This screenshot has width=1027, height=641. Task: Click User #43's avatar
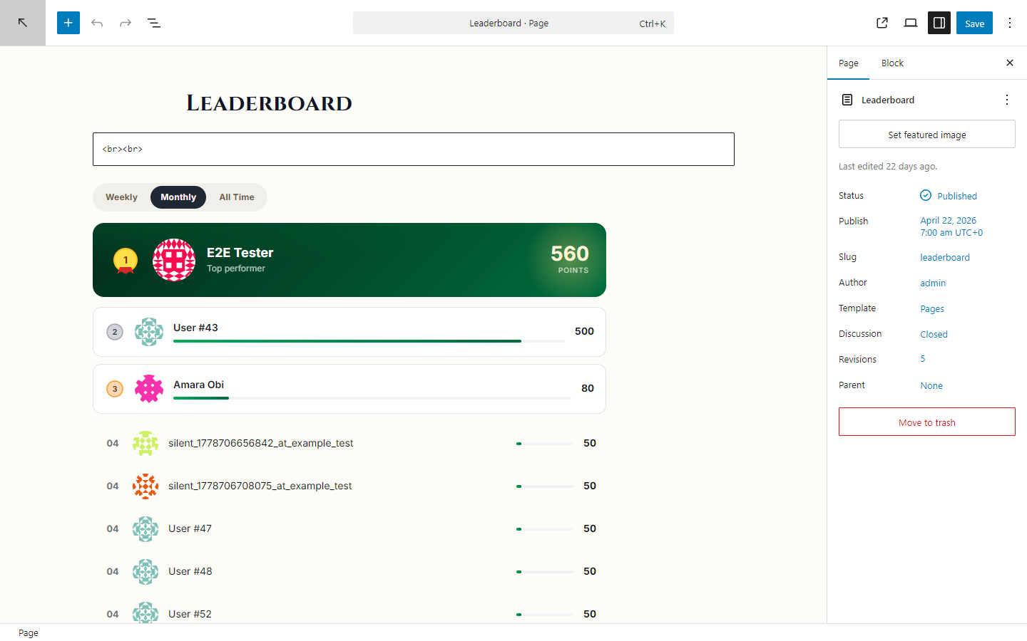tap(149, 332)
